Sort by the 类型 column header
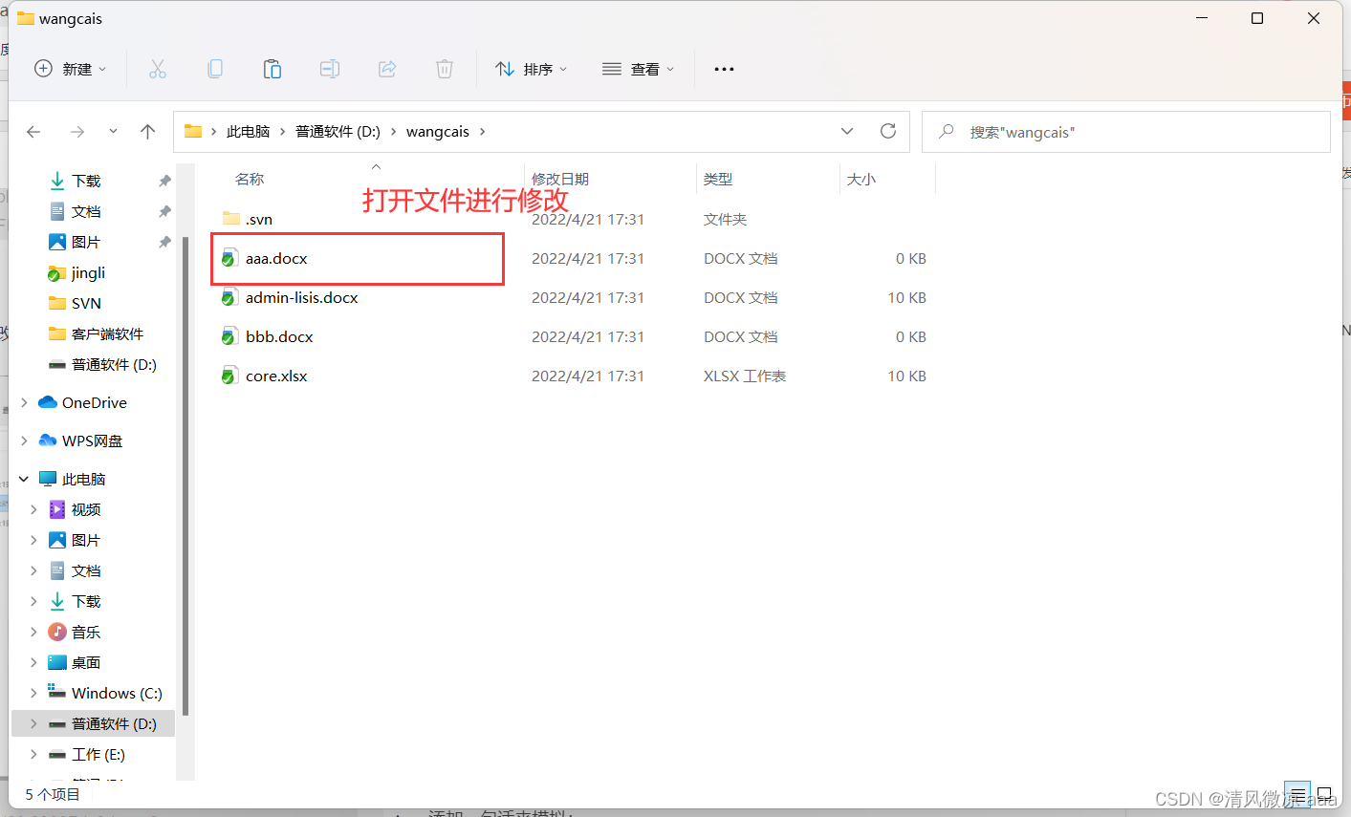1351x817 pixels. point(718,179)
